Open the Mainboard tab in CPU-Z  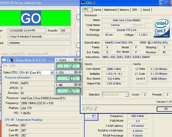click(110, 10)
